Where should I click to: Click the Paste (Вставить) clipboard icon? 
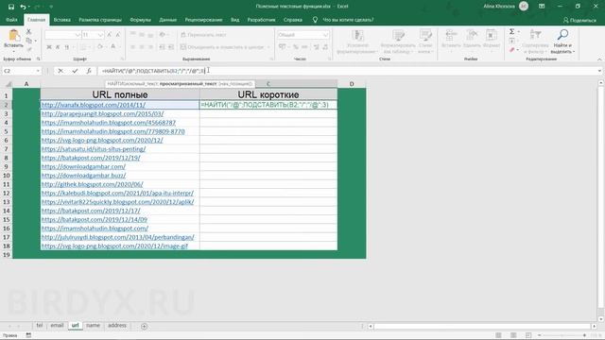(13, 36)
